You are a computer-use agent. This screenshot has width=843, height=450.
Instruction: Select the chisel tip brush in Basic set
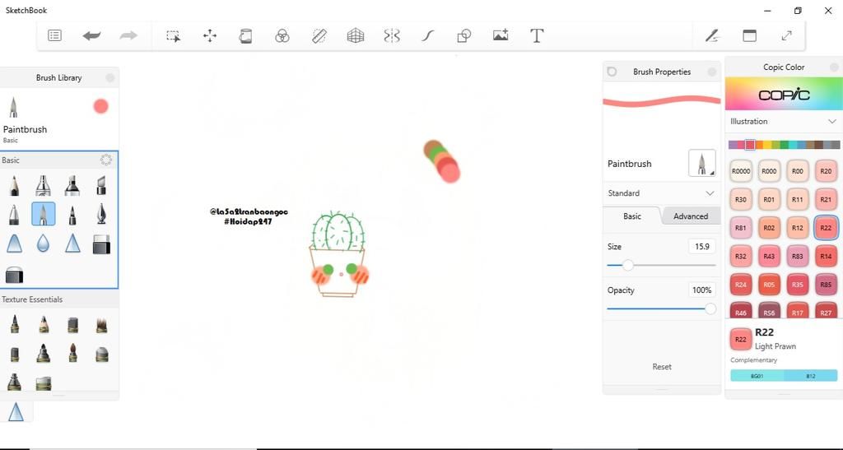[101, 186]
